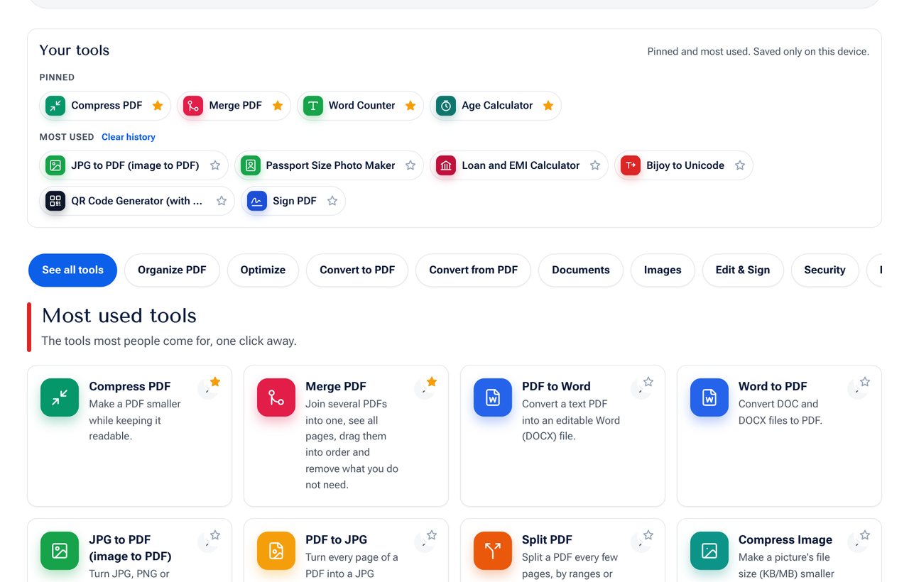
Task: Click the "Most used tools" heading
Action: tap(119, 316)
